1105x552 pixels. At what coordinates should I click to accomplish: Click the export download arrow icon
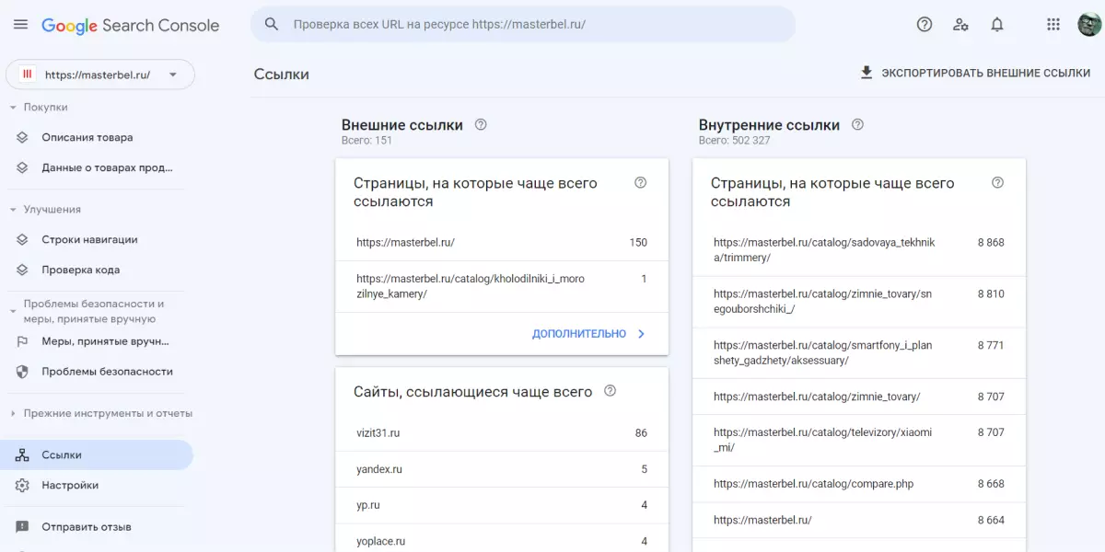(x=866, y=73)
